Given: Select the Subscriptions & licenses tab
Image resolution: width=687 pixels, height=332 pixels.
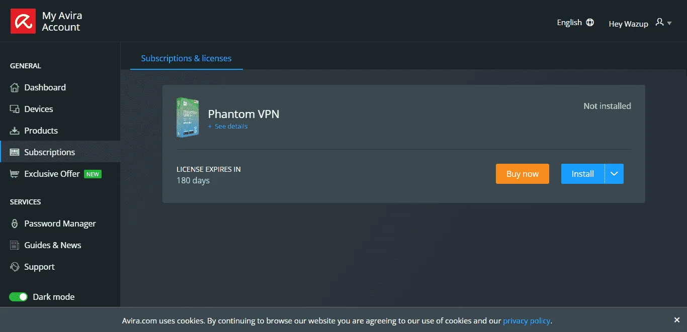Looking at the screenshot, I should click(x=186, y=58).
